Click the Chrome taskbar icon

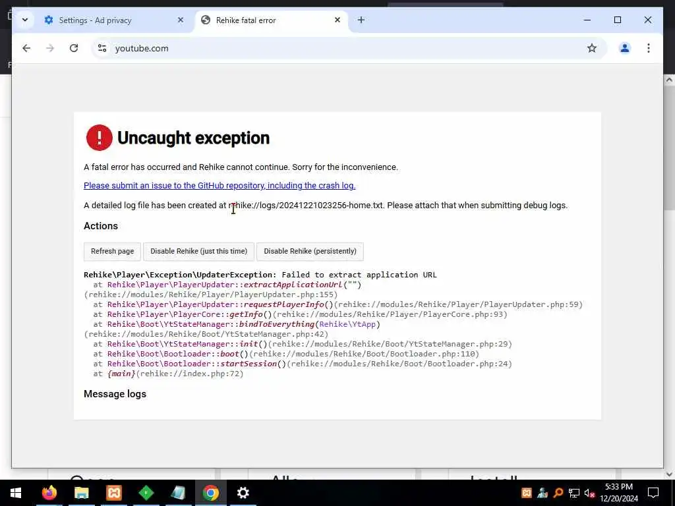click(210, 493)
